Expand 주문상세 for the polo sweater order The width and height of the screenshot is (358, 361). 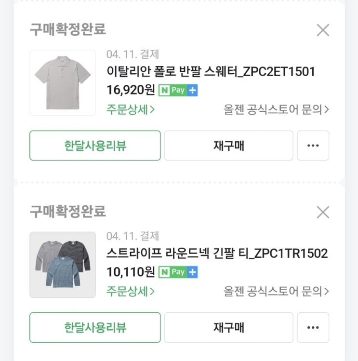click(131, 109)
